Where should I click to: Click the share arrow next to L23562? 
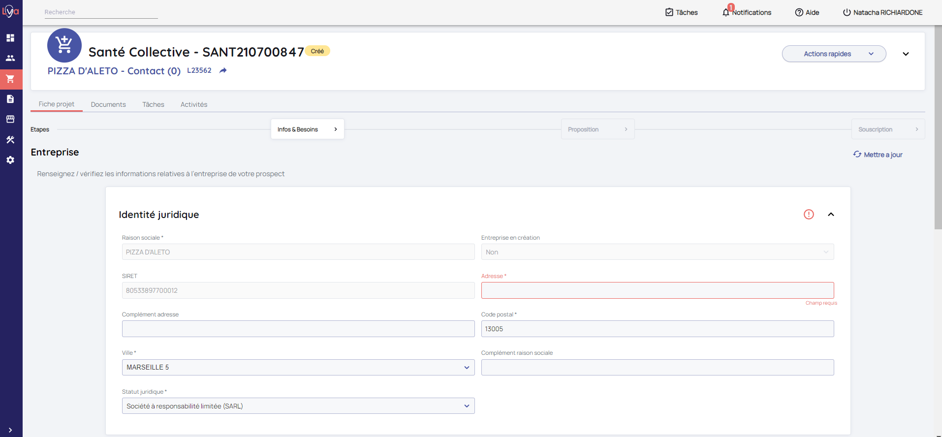click(x=223, y=70)
